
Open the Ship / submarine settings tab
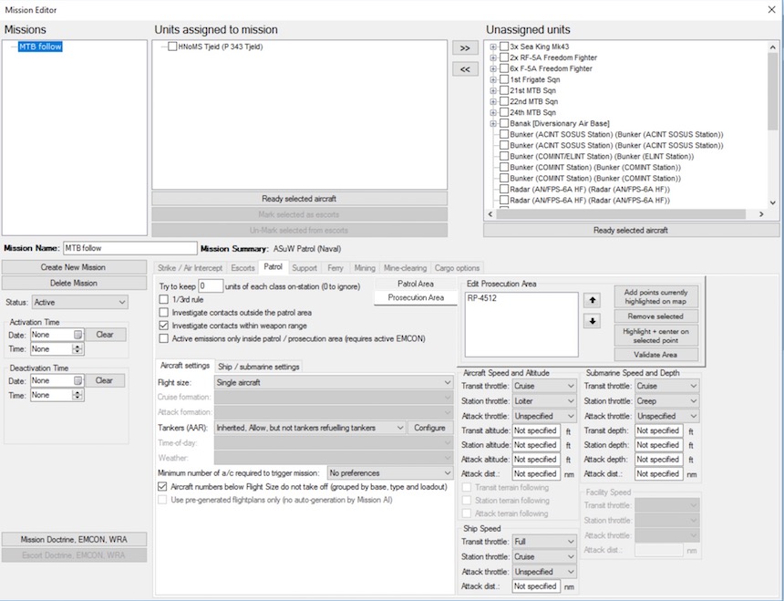tap(259, 367)
